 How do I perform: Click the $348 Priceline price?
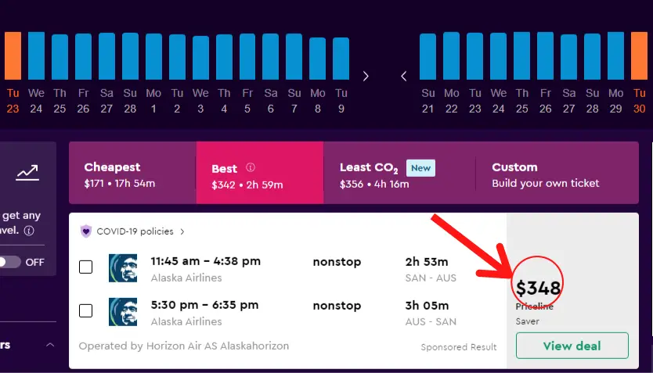pos(538,288)
